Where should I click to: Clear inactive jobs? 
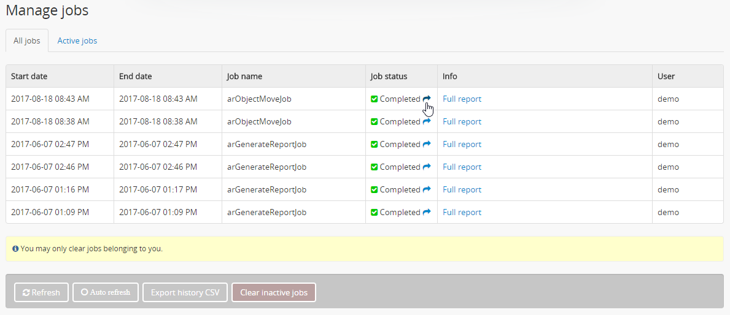(x=273, y=292)
